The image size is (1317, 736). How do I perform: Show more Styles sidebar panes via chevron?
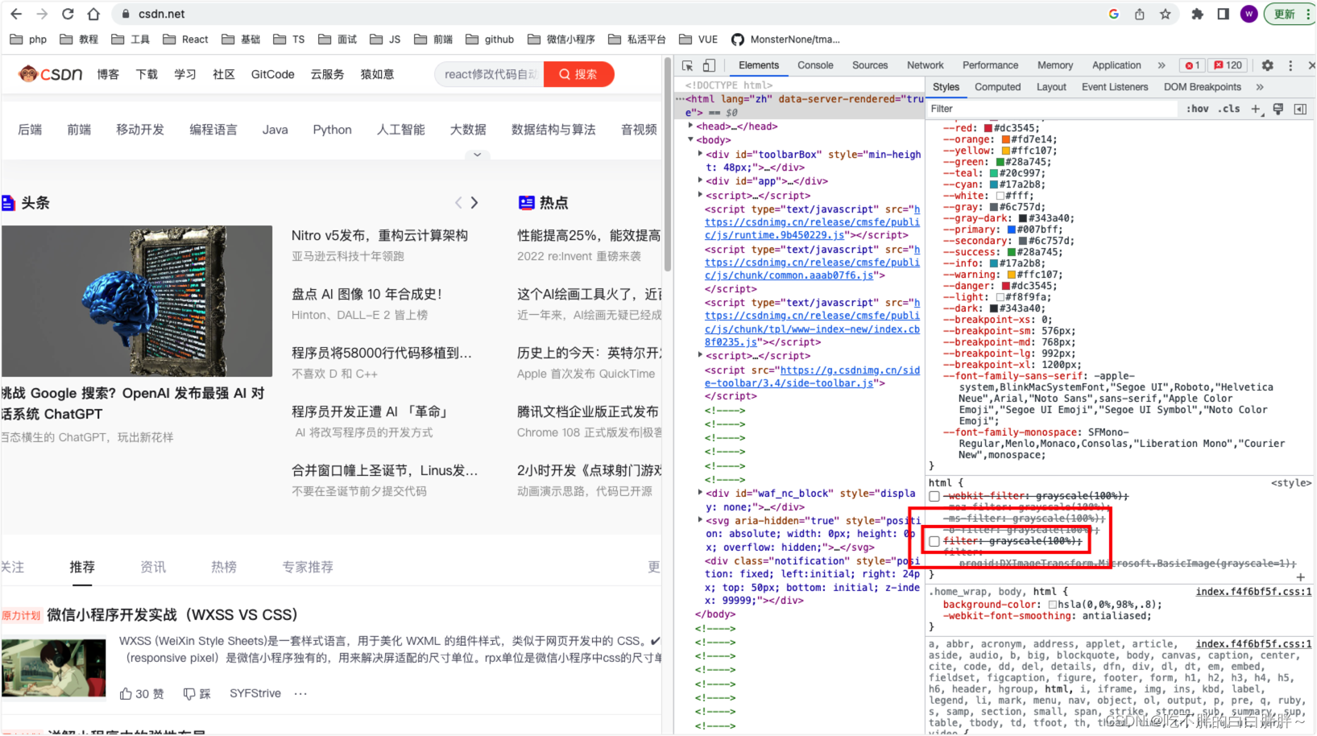pyautogui.click(x=1260, y=87)
